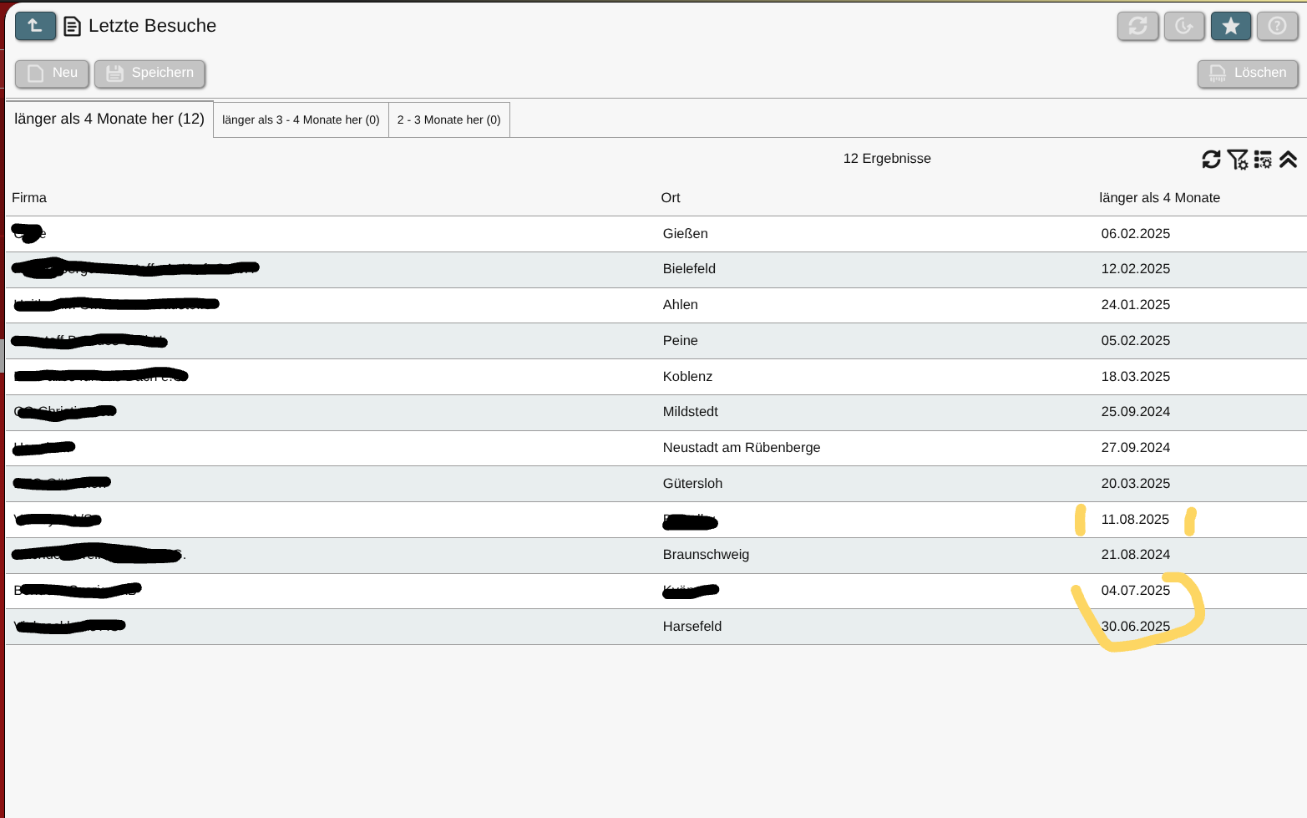The height and width of the screenshot is (818, 1307).
Task: Open the '2 - 3 Monate her (0)' tab
Action: coord(448,119)
